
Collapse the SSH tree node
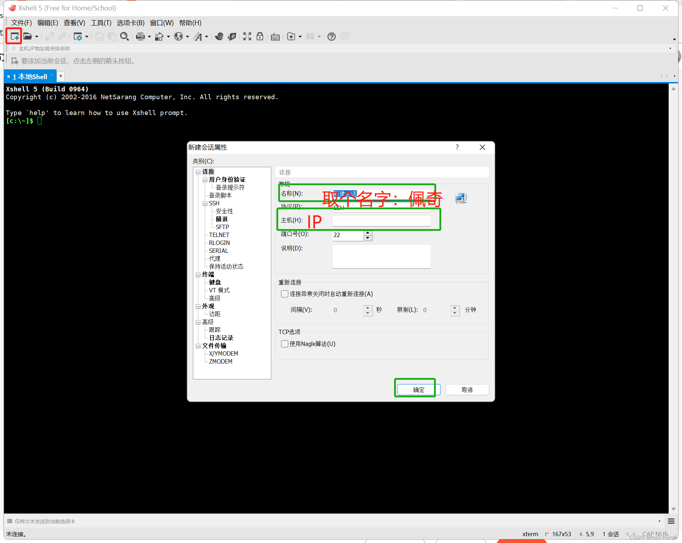205,204
